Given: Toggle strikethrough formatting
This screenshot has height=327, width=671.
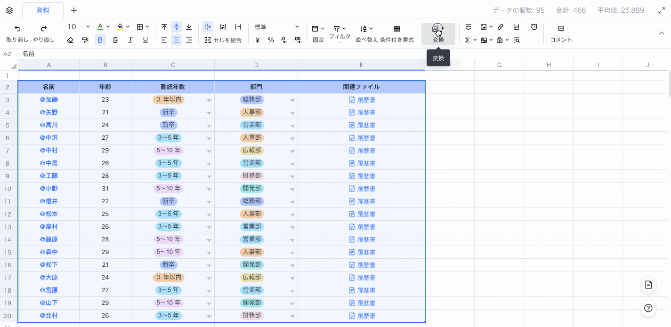Looking at the screenshot, I should 115,40.
